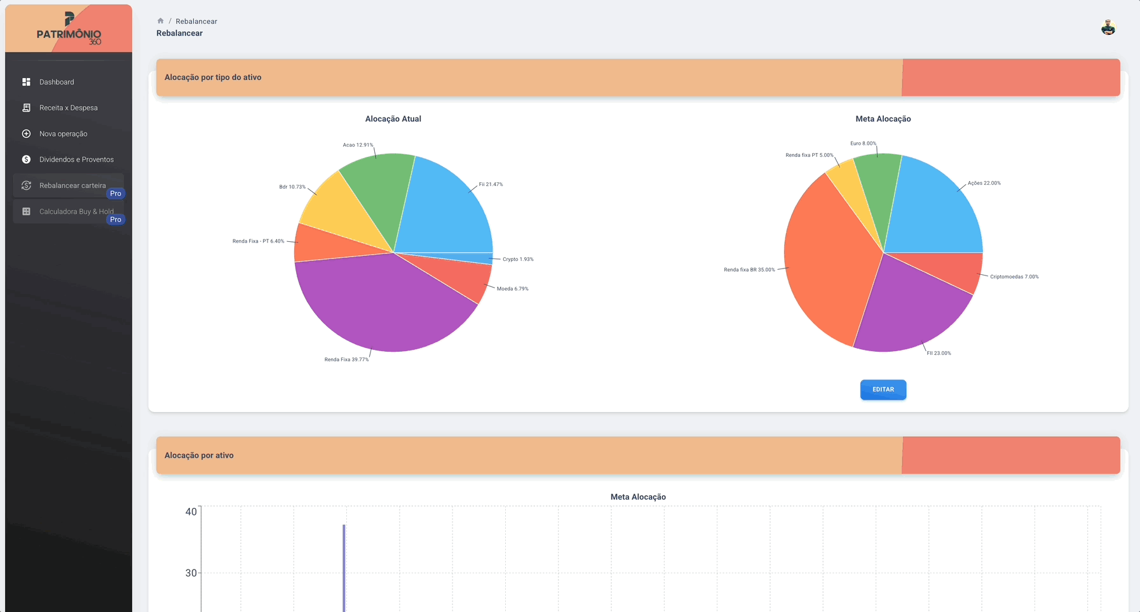Select Nova operação in the sidebar
Screen dimensions: 1140x612
64,134
